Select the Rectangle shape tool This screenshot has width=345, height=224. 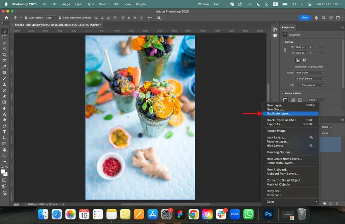[4, 144]
